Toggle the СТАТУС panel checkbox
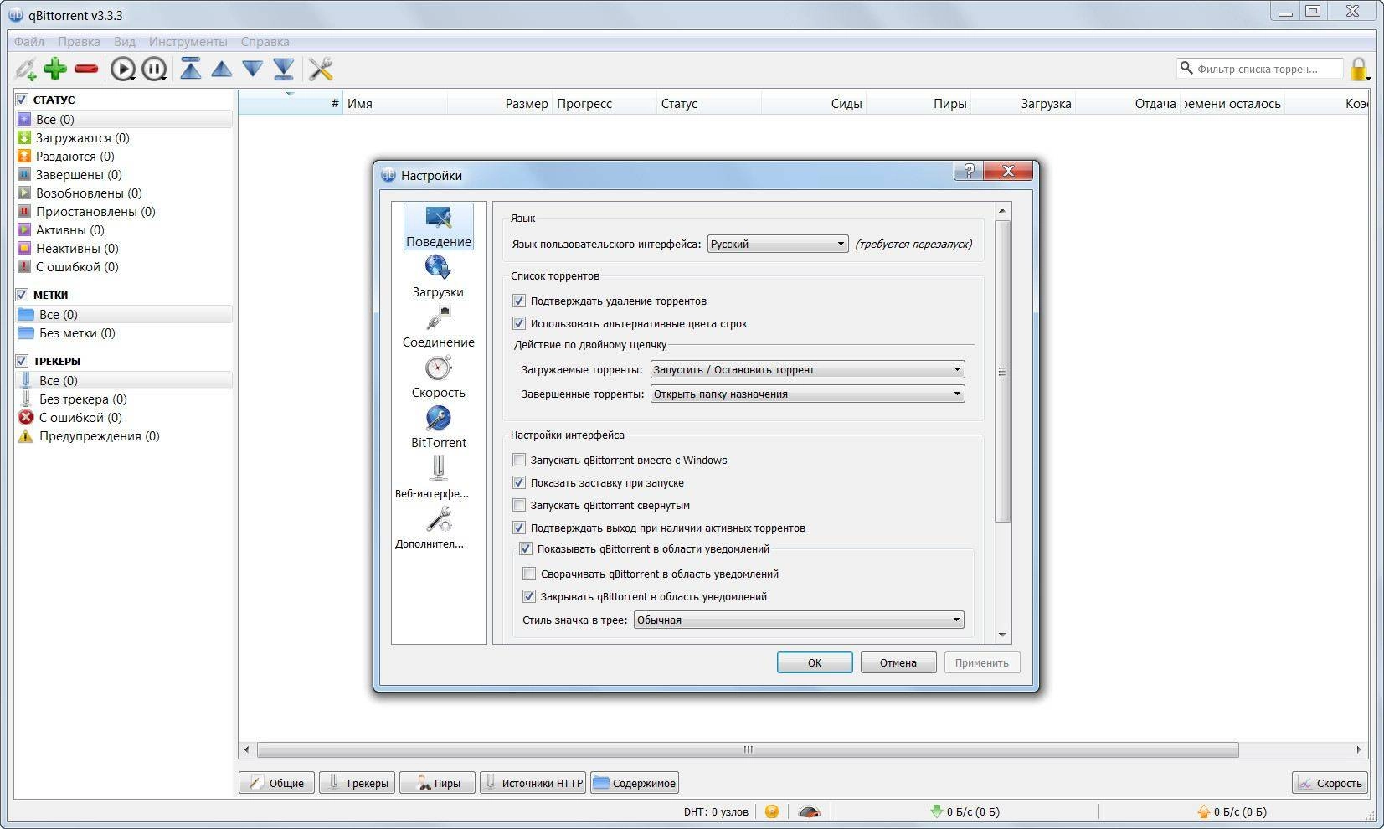 click(23, 99)
